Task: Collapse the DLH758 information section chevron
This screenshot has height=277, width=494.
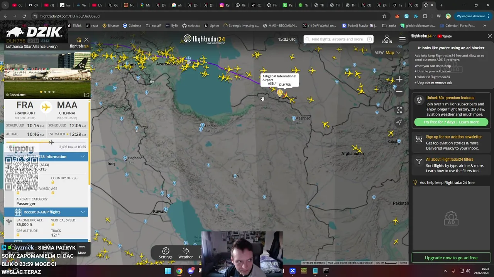Action: click(x=83, y=157)
